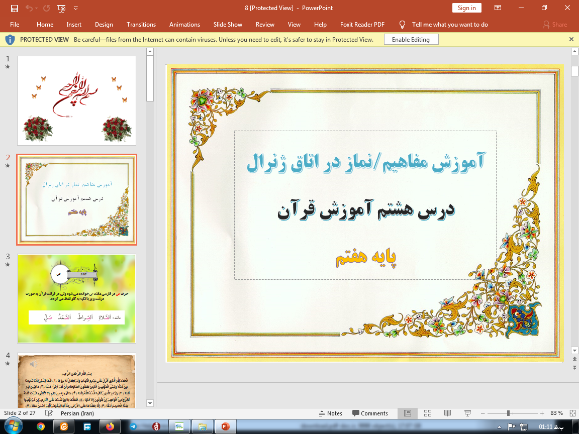The width and height of the screenshot is (579, 434).
Task: Start slideshow from beginning via quick access icon
Action: (x=61, y=8)
